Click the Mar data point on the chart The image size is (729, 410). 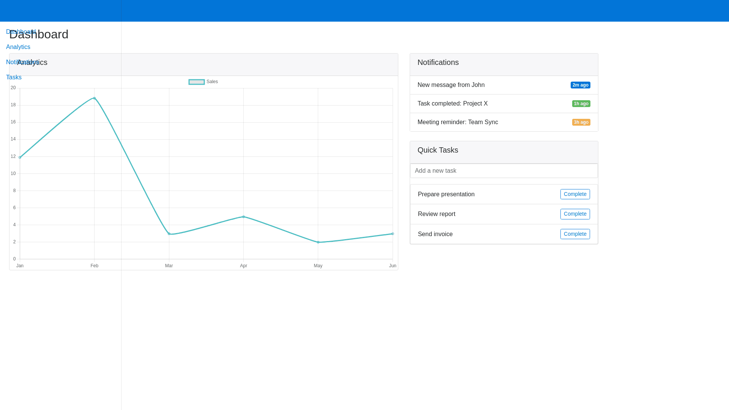coord(169,234)
